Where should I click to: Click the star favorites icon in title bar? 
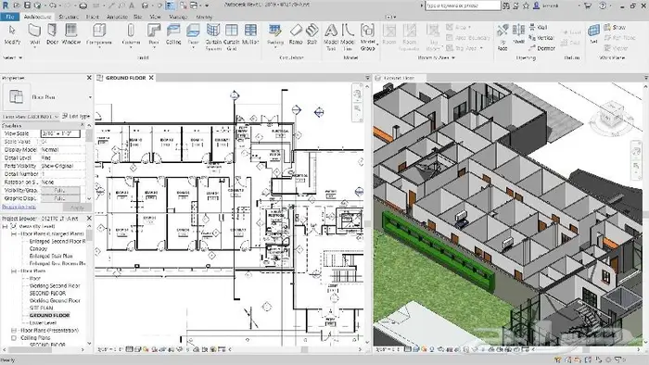pos(526,6)
